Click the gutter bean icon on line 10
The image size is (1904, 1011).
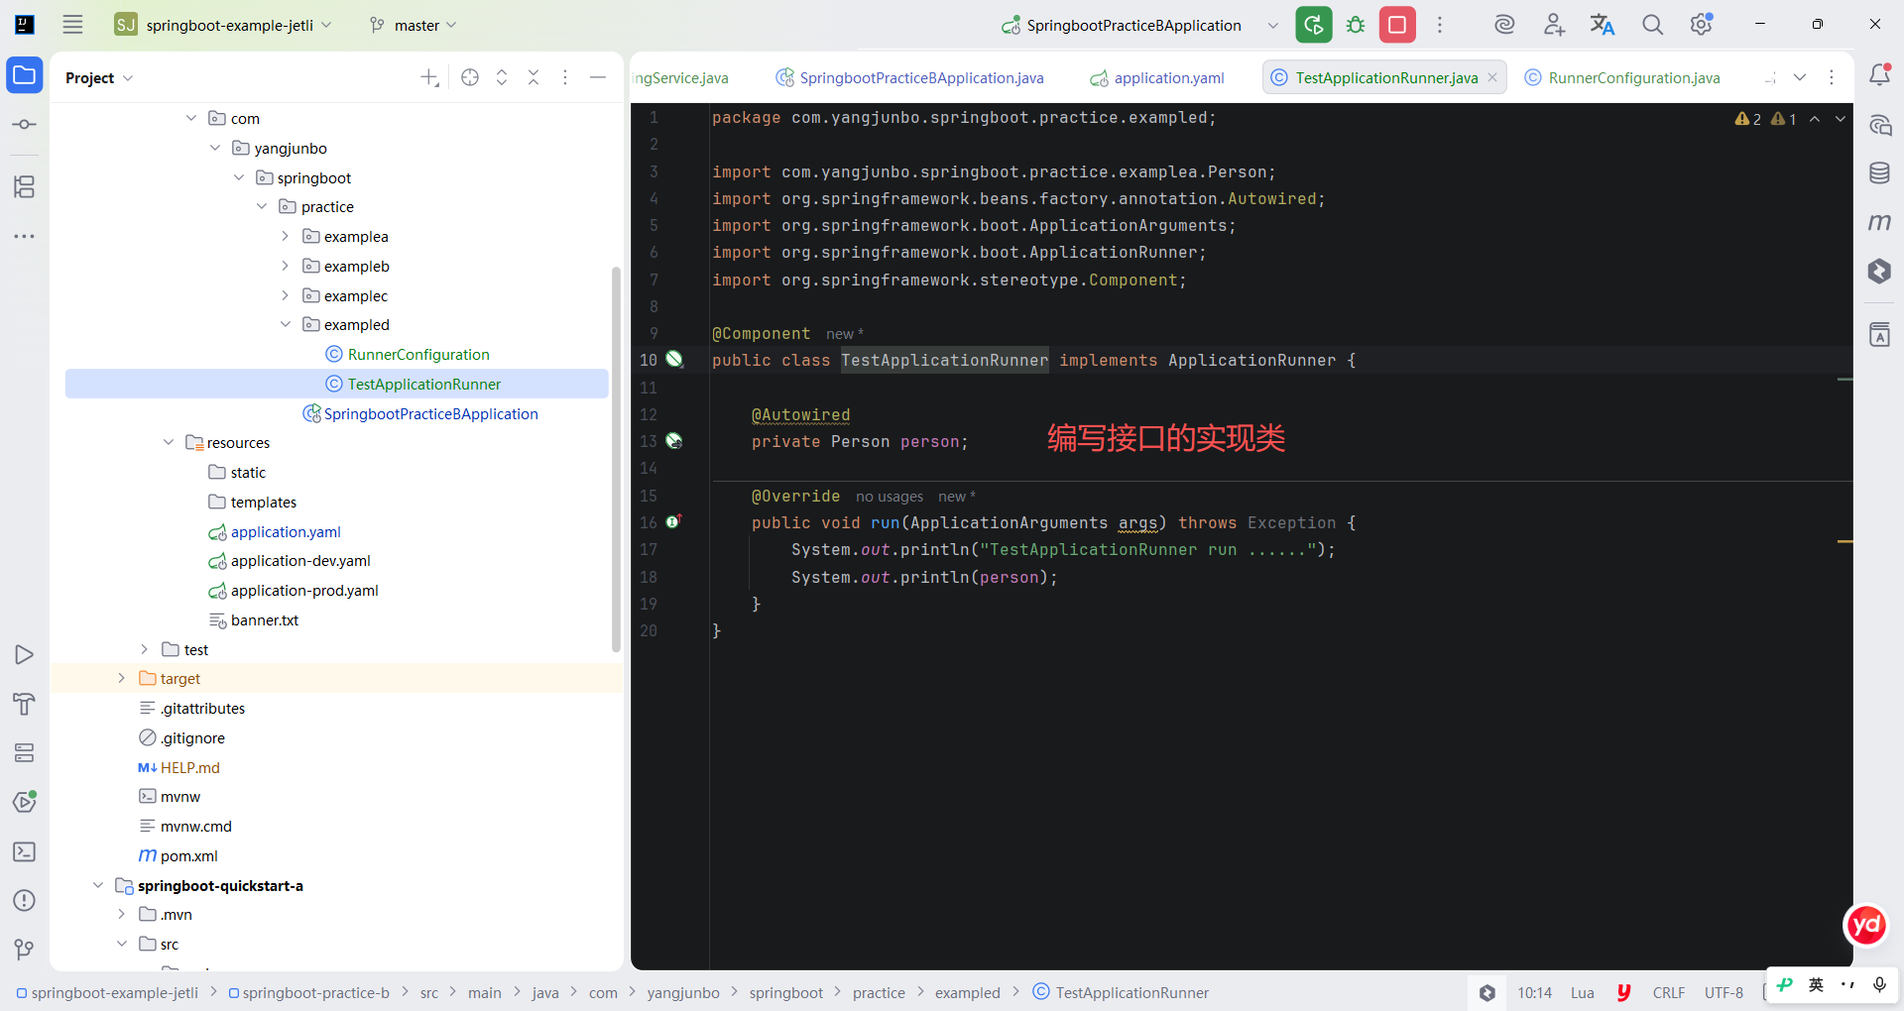coord(674,359)
